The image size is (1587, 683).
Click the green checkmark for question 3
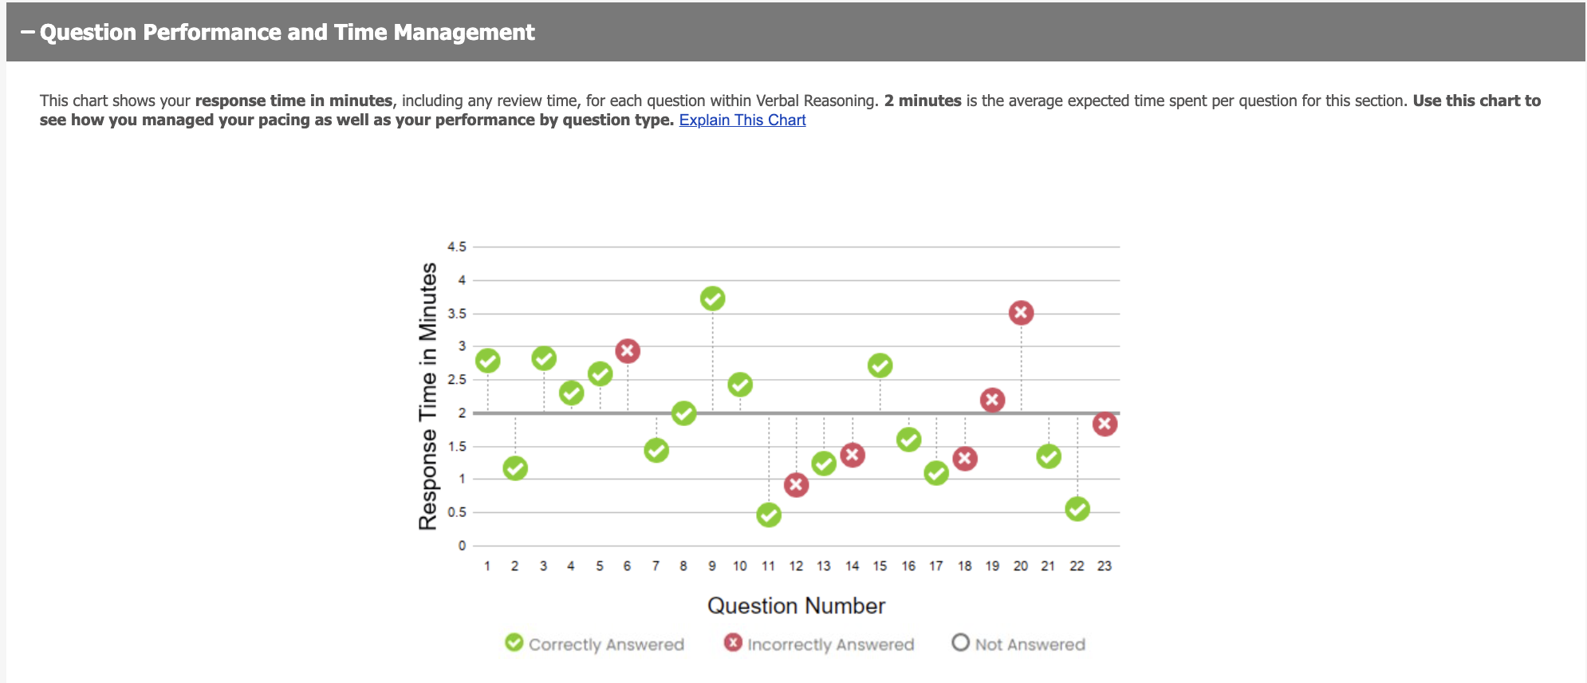(x=544, y=358)
